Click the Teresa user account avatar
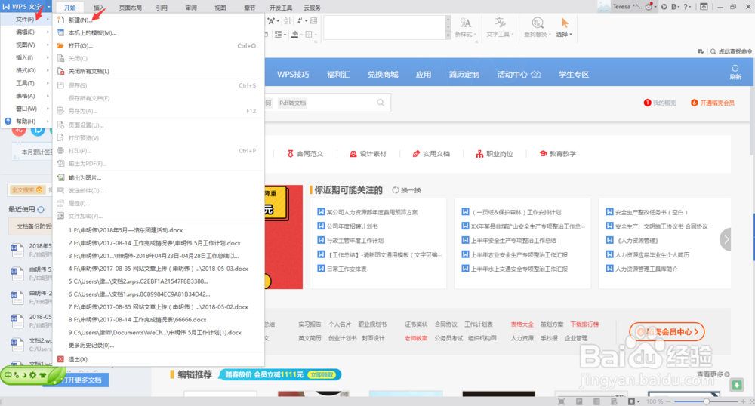 (603, 6)
